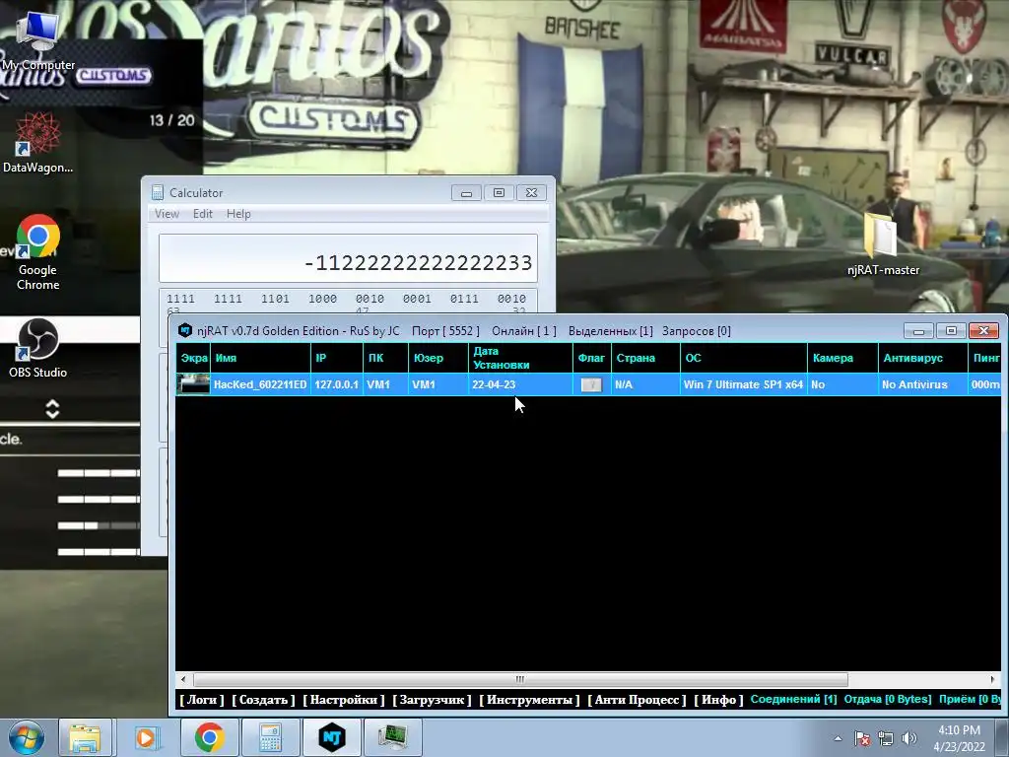Sort by the ОС column header
Image resolution: width=1009 pixels, height=757 pixels.
pyautogui.click(x=744, y=358)
